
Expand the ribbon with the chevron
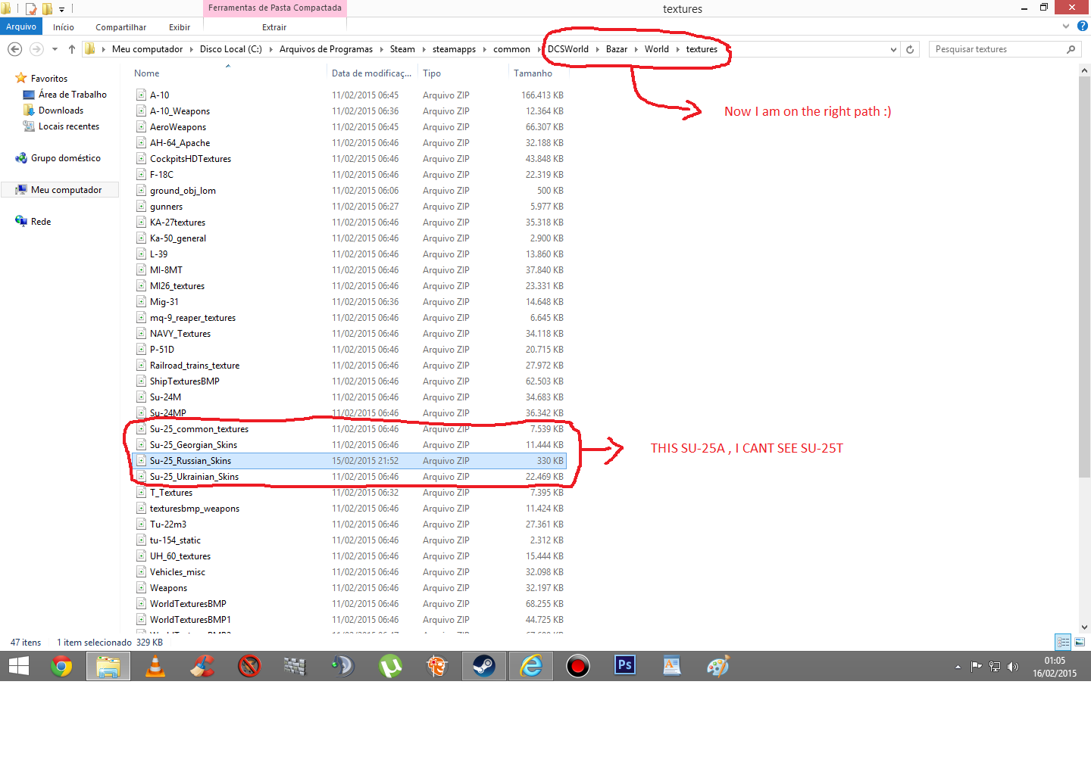point(1067,26)
